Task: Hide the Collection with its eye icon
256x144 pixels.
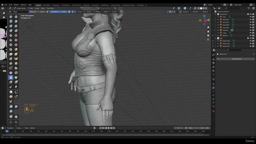Action: click(250, 14)
